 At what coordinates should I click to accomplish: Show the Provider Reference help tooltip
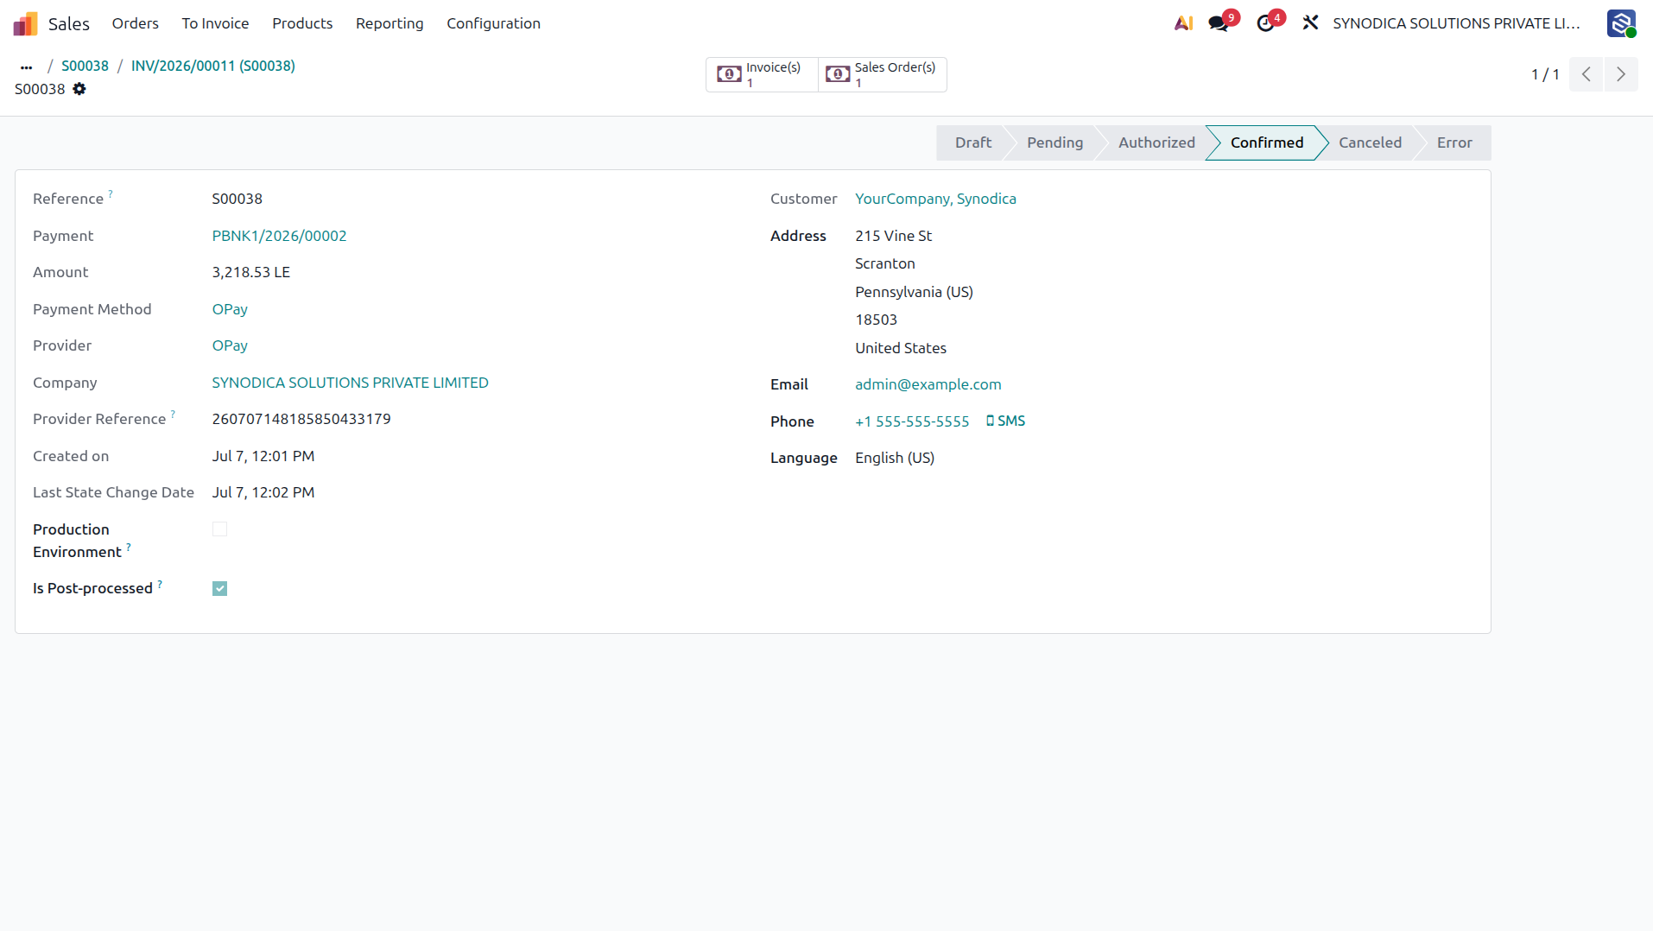tap(173, 414)
